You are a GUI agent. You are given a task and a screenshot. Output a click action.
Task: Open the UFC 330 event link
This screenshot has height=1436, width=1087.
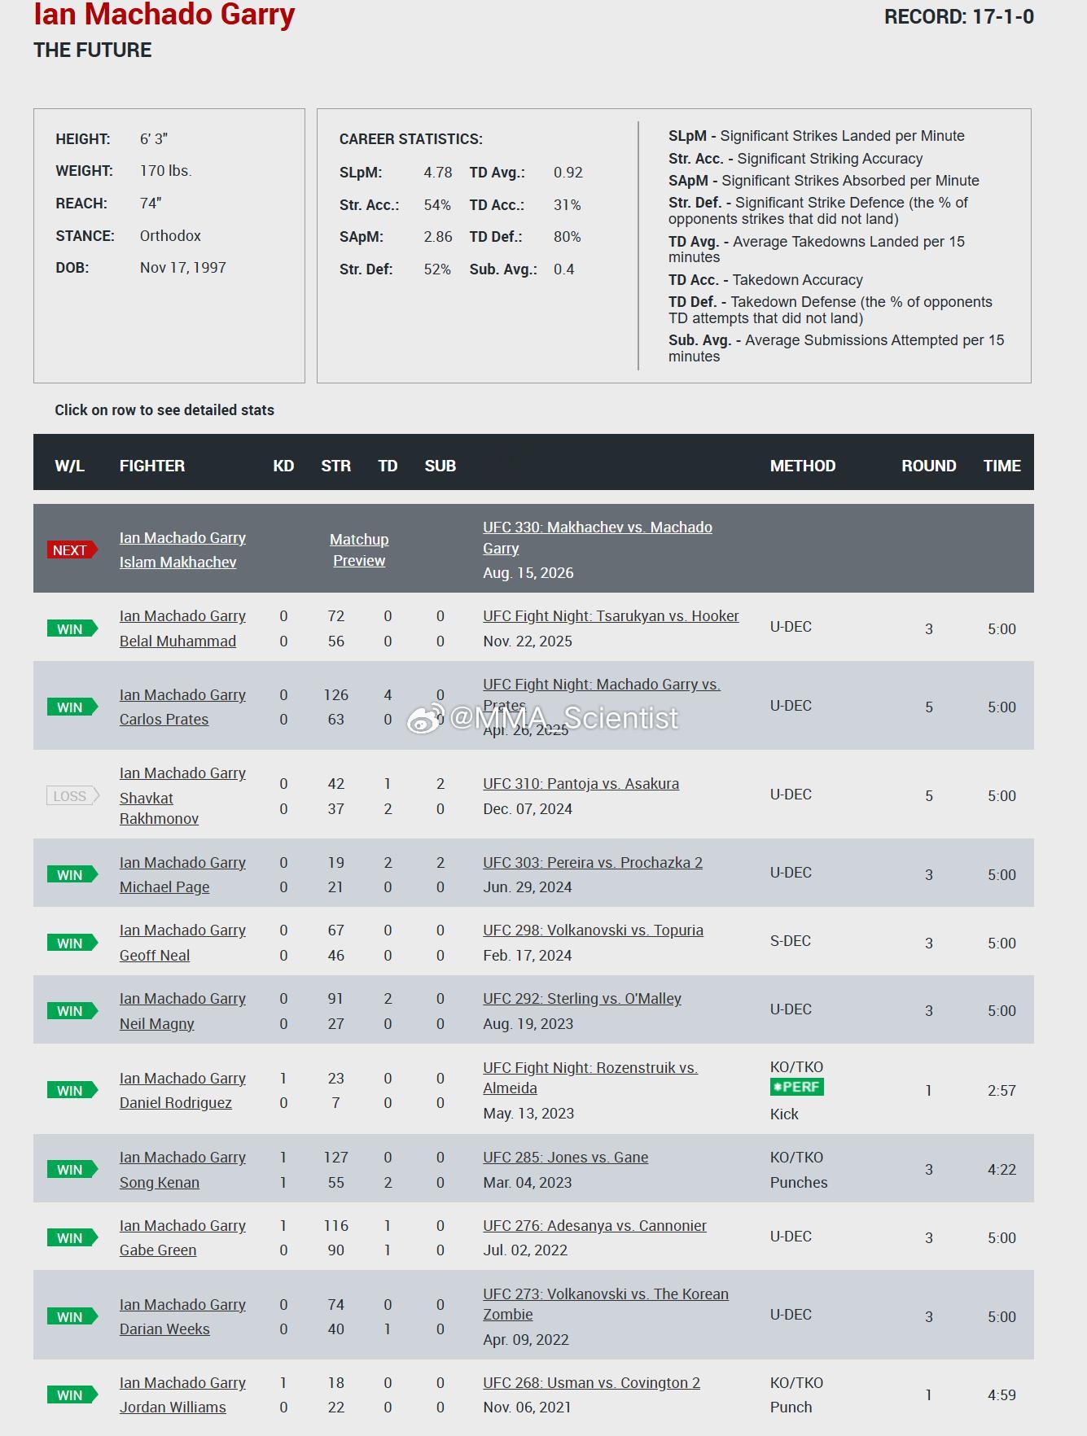[598, 537]
